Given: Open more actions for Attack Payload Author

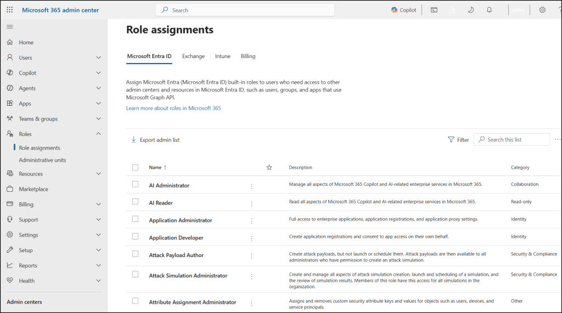Looking at the screenshot, I should [251, 256].
